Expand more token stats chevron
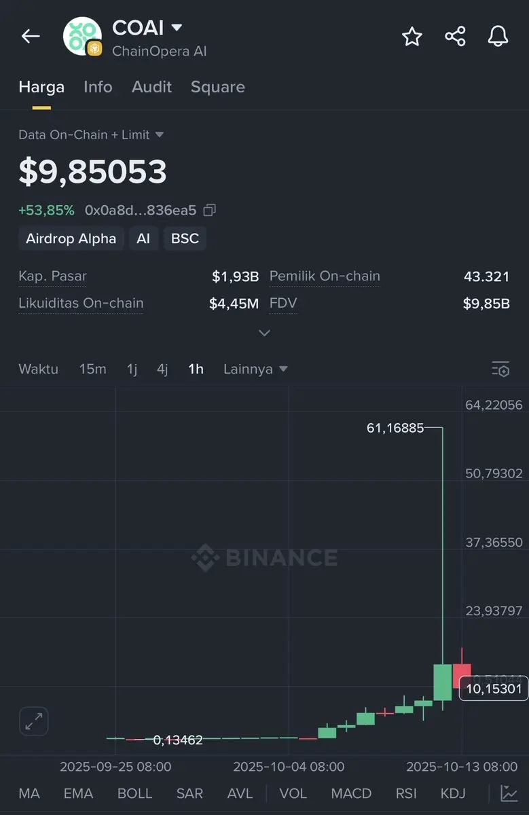This screenshot has height=815, width=529. 265,333
